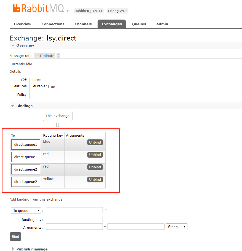Image resolution: width=242 pixels, height=251 pixels.
Task: Click the 'This exchange' box
Action: coord(58,116)
